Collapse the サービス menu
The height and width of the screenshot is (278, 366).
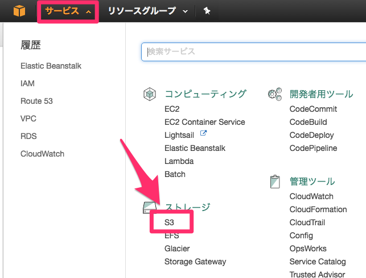tap(68, 11)
